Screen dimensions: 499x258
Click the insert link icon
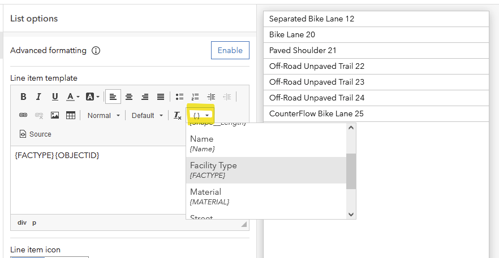coord(23,115)
